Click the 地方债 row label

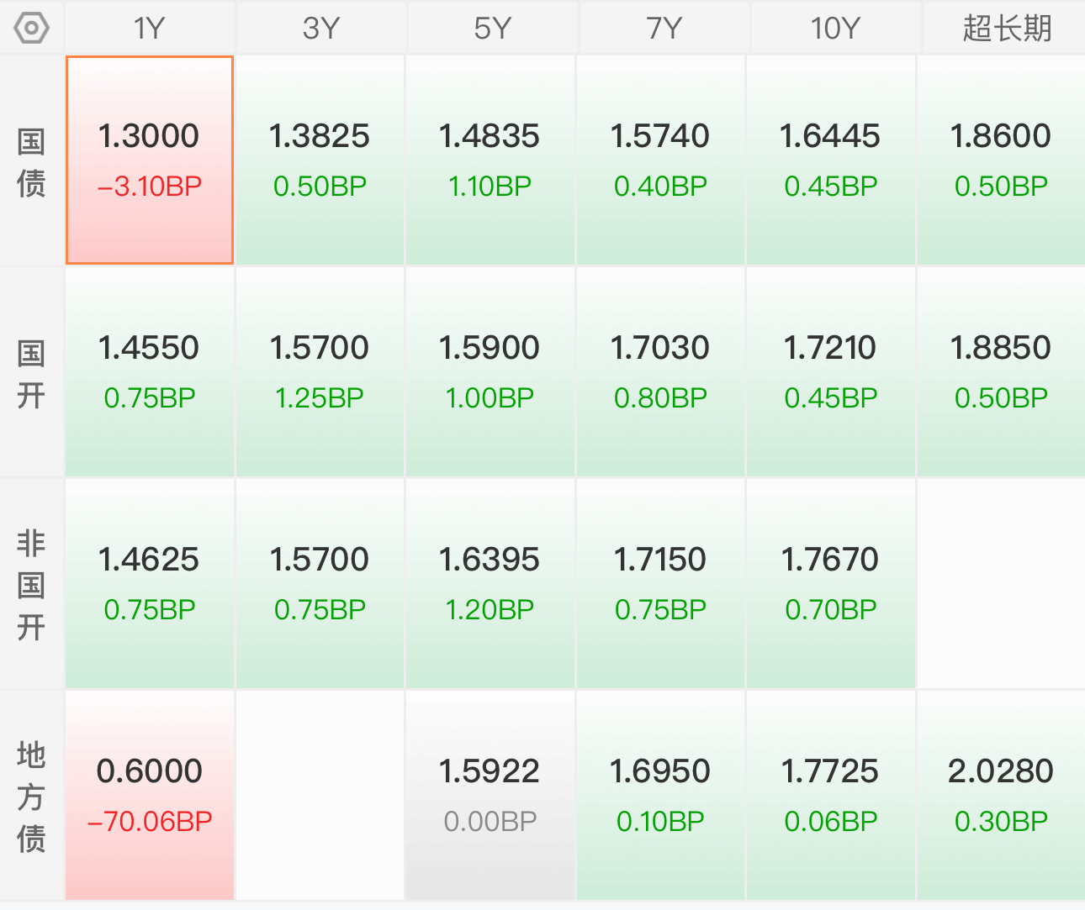tap(31, 796)
